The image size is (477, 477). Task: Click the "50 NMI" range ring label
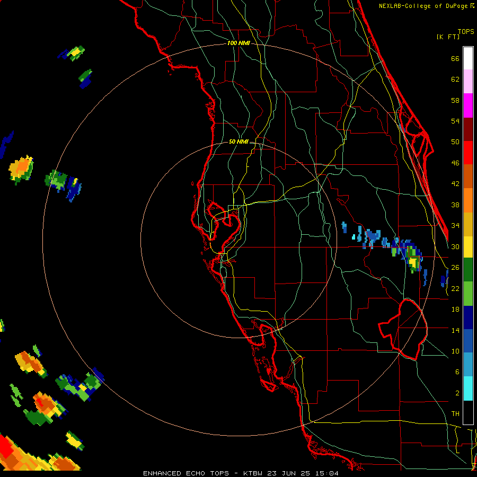238,142
